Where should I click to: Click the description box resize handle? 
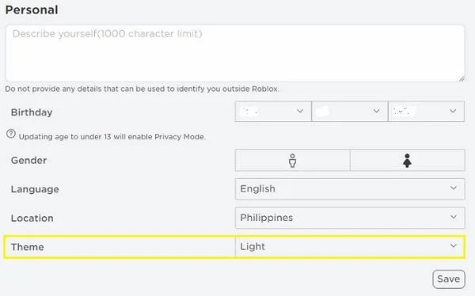coord(462,78)
